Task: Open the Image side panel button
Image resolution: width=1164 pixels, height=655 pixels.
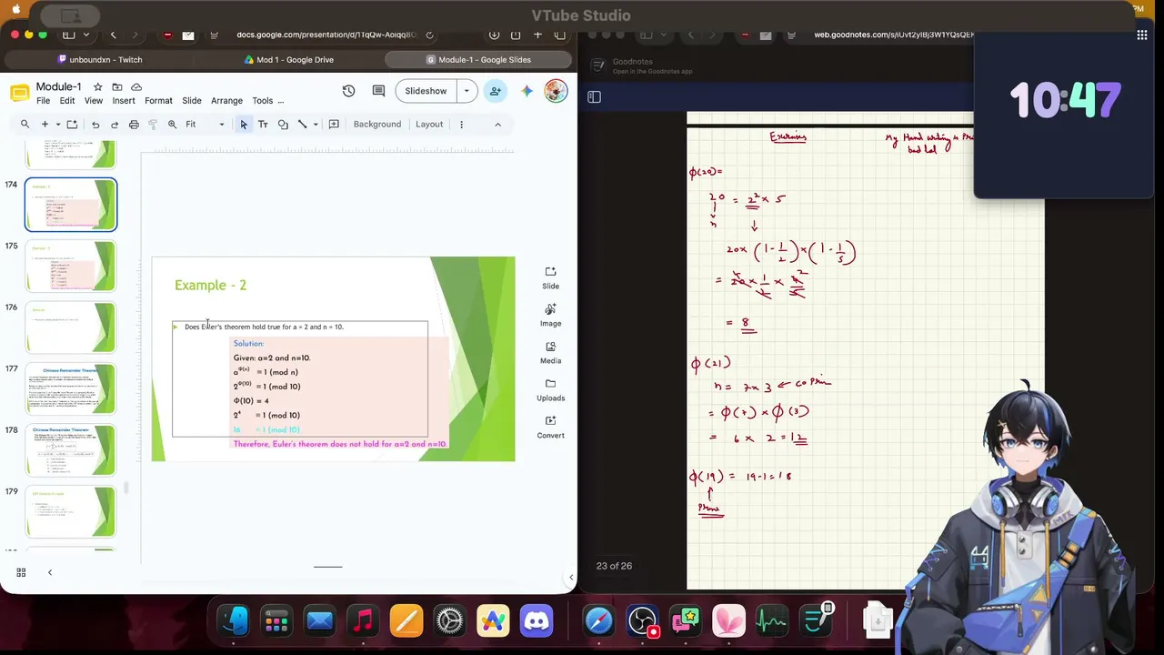Action: (550, 315)
